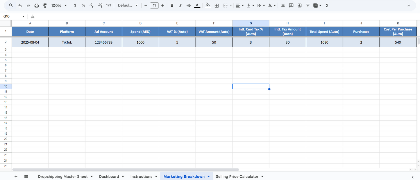
Task: Open the fill color bucket
Action: [208, 6]
